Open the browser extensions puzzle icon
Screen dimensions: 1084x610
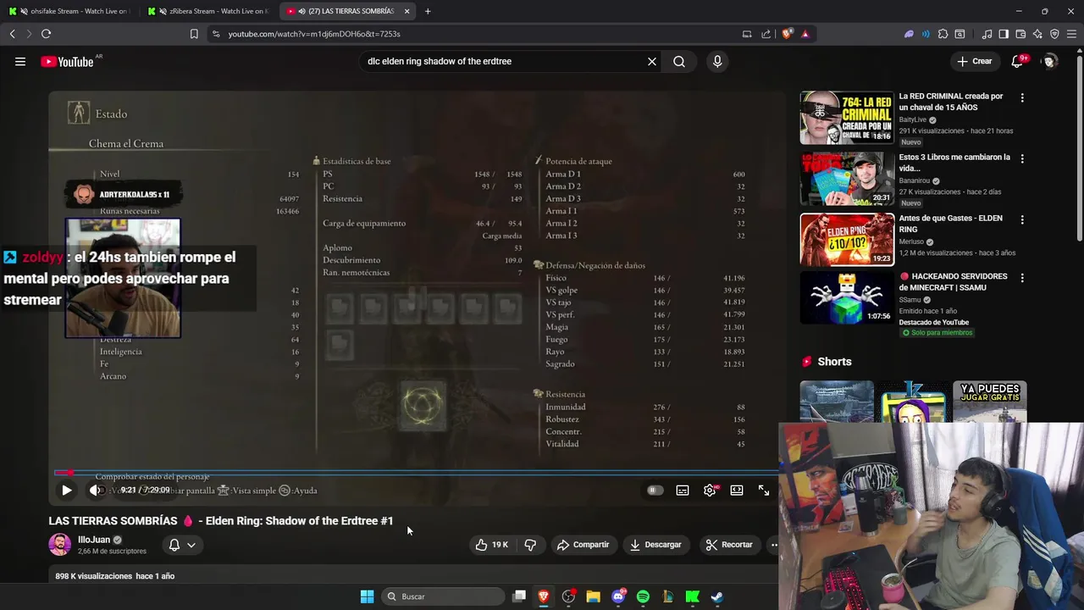tap(943, 34)
